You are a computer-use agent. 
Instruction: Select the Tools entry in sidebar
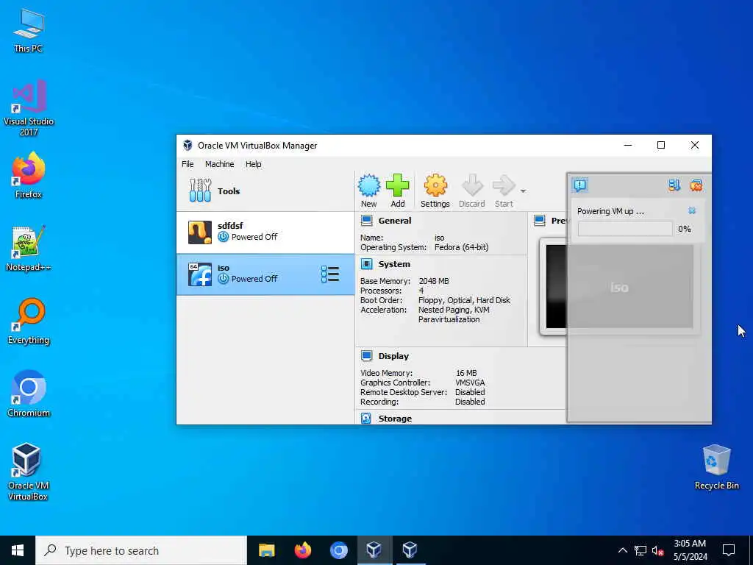pyautogui.click(x=265, y=191)
